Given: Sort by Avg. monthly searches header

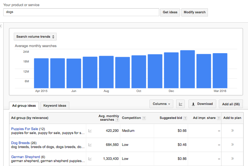Looking at the screenshot, I should (109, 118).
